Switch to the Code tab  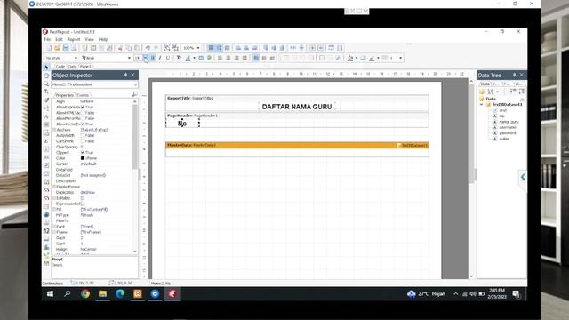coord(60,67)
